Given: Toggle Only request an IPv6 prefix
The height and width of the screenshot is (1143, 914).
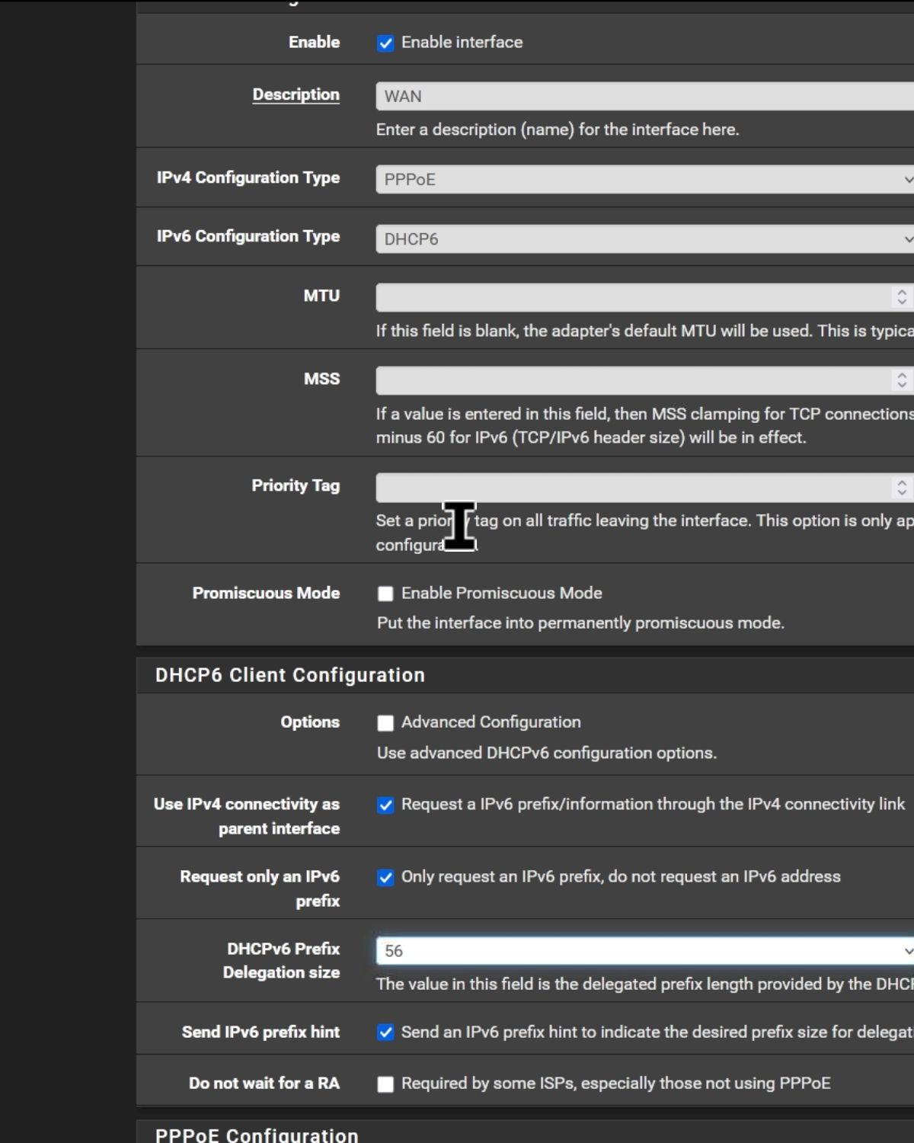Looking at the screenshot, I should pos(385,878).
